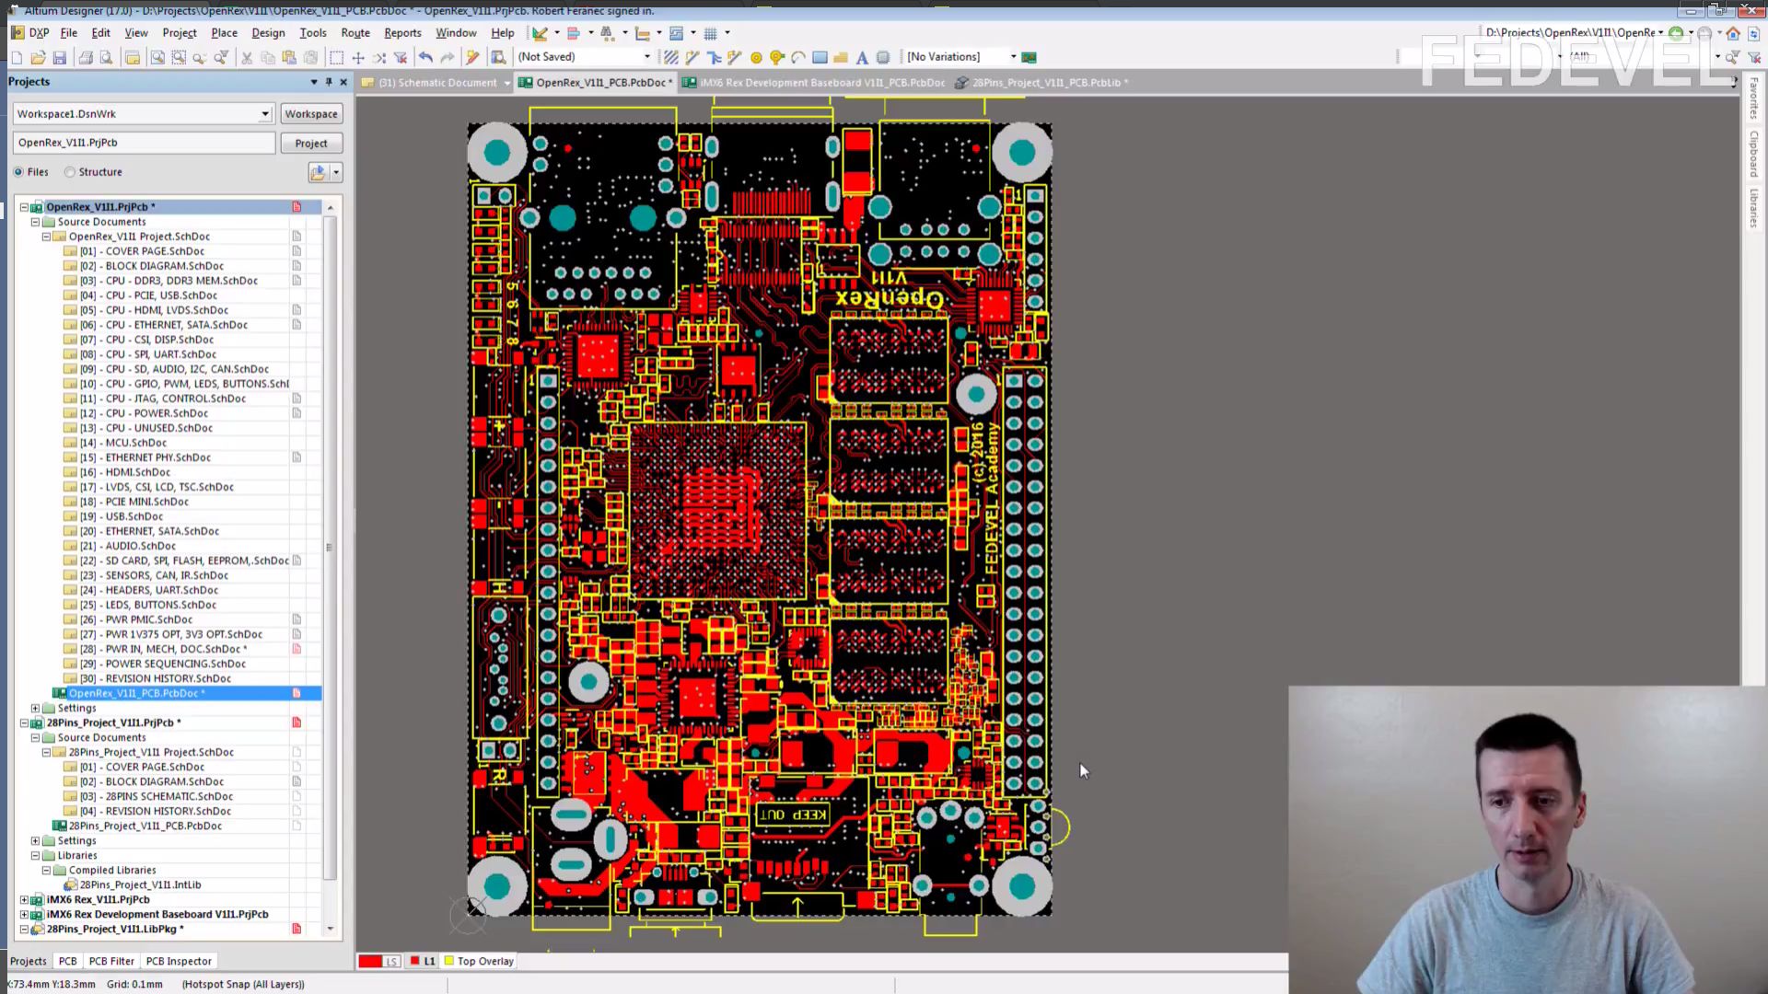Select the Structure radio button

coord(70,172)
